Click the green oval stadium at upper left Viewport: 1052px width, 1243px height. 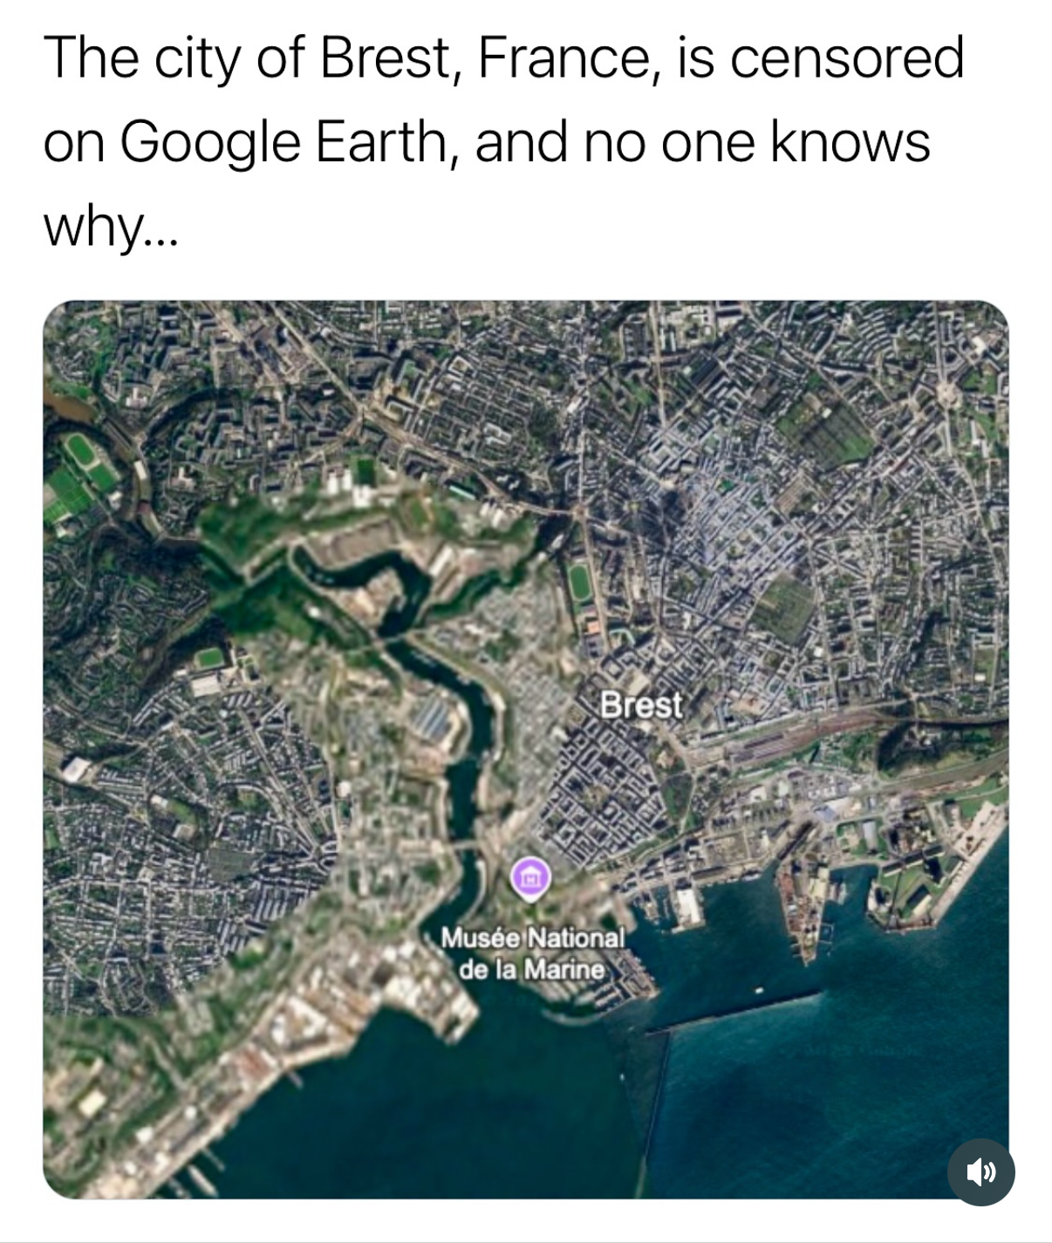[81, 452]
